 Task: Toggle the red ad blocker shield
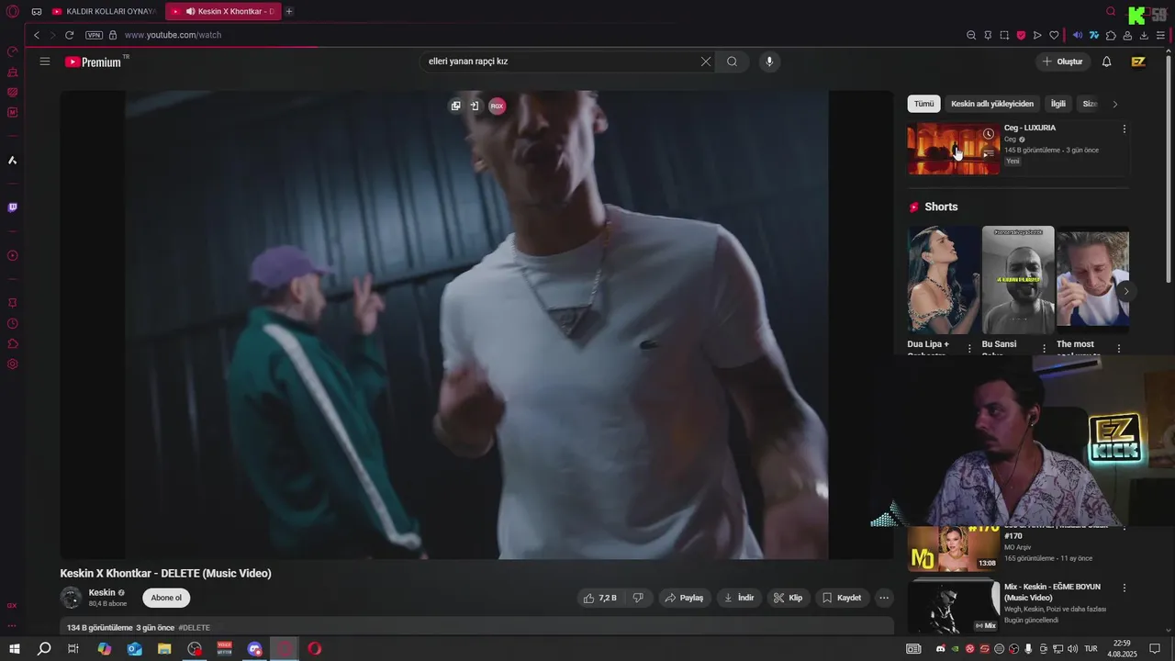pos(1021,35)
